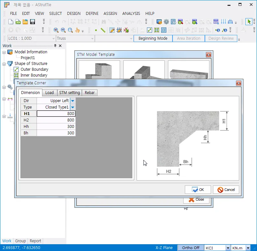257x251 pixels.
Task: Switch to the STM setting tab
Action: tap(70, 93)
